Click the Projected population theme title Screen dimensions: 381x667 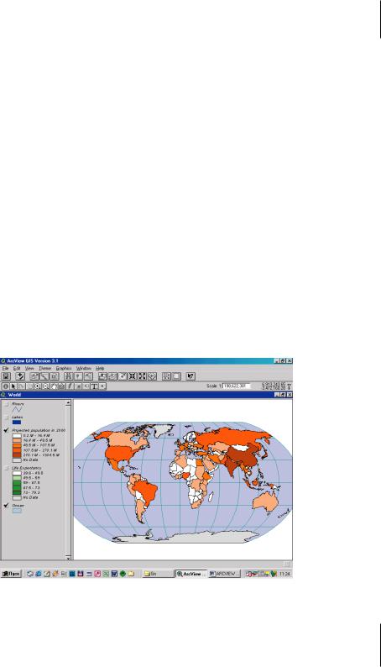(39, 430)
